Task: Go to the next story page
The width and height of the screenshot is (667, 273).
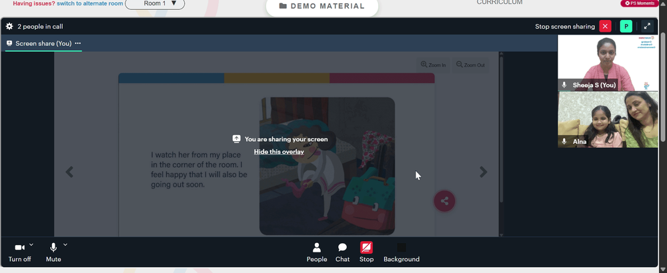Action: (x=483, y=172)
